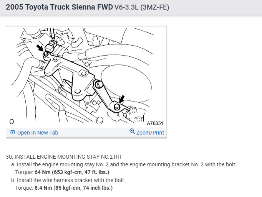Click the step a mounting stay instruction

(126, 164)
